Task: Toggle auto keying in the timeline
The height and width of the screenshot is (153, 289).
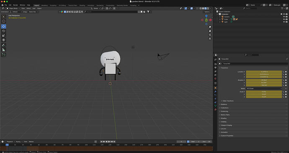Action: [95, 142]
